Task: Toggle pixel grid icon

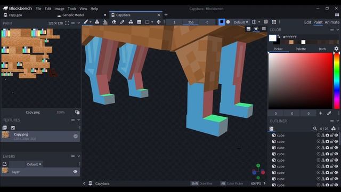Action: [x=274, y=22]
